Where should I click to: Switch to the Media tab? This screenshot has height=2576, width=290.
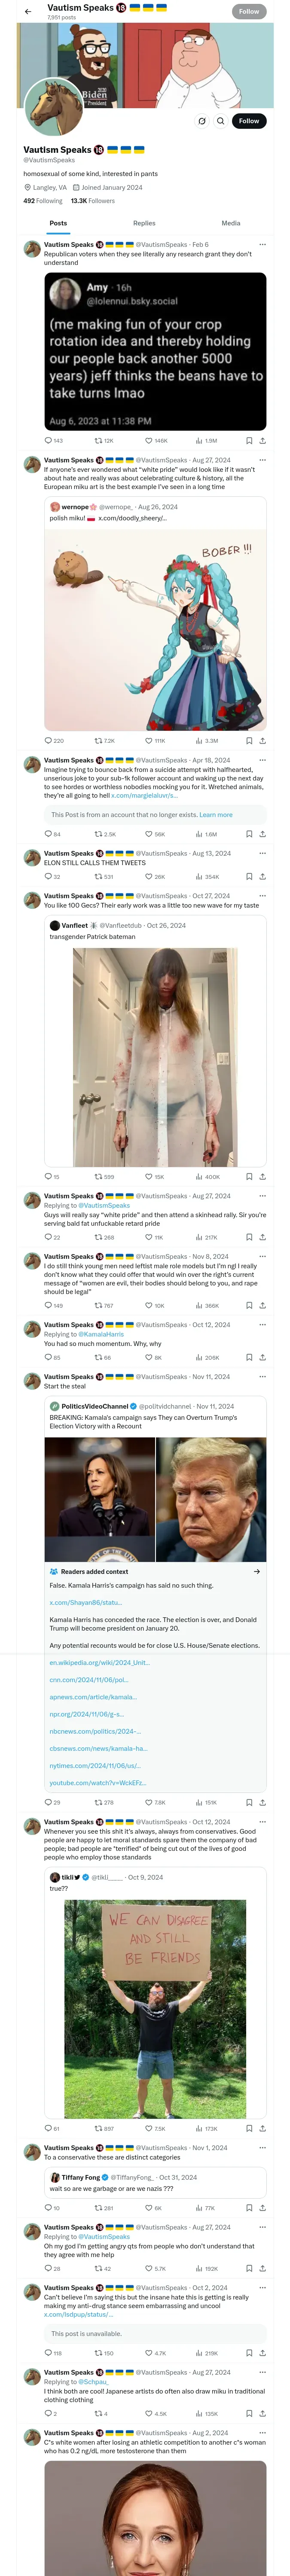230,223
